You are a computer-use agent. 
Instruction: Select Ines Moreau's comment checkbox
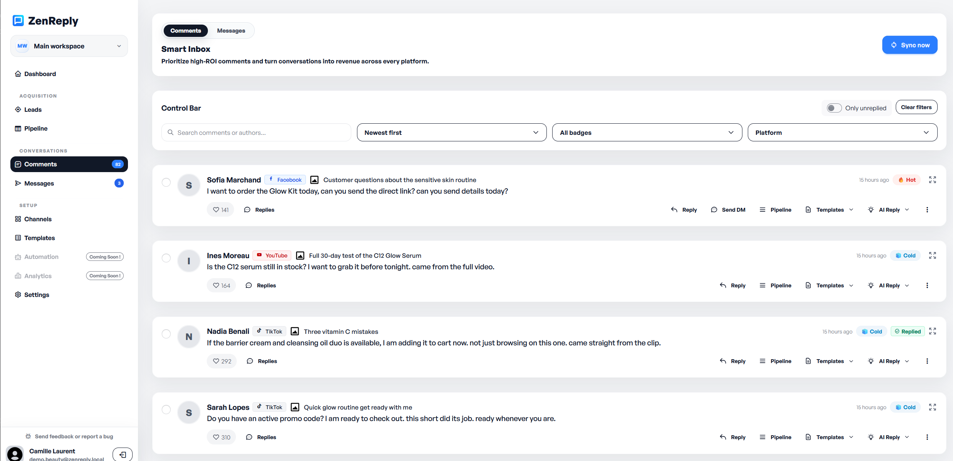click(x=166, y=258)
